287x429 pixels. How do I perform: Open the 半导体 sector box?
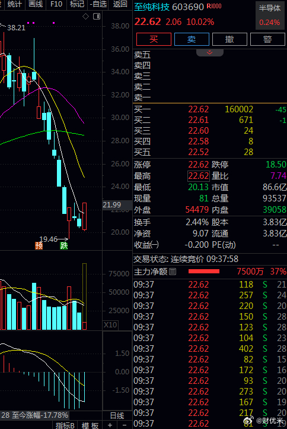point(270,15)
